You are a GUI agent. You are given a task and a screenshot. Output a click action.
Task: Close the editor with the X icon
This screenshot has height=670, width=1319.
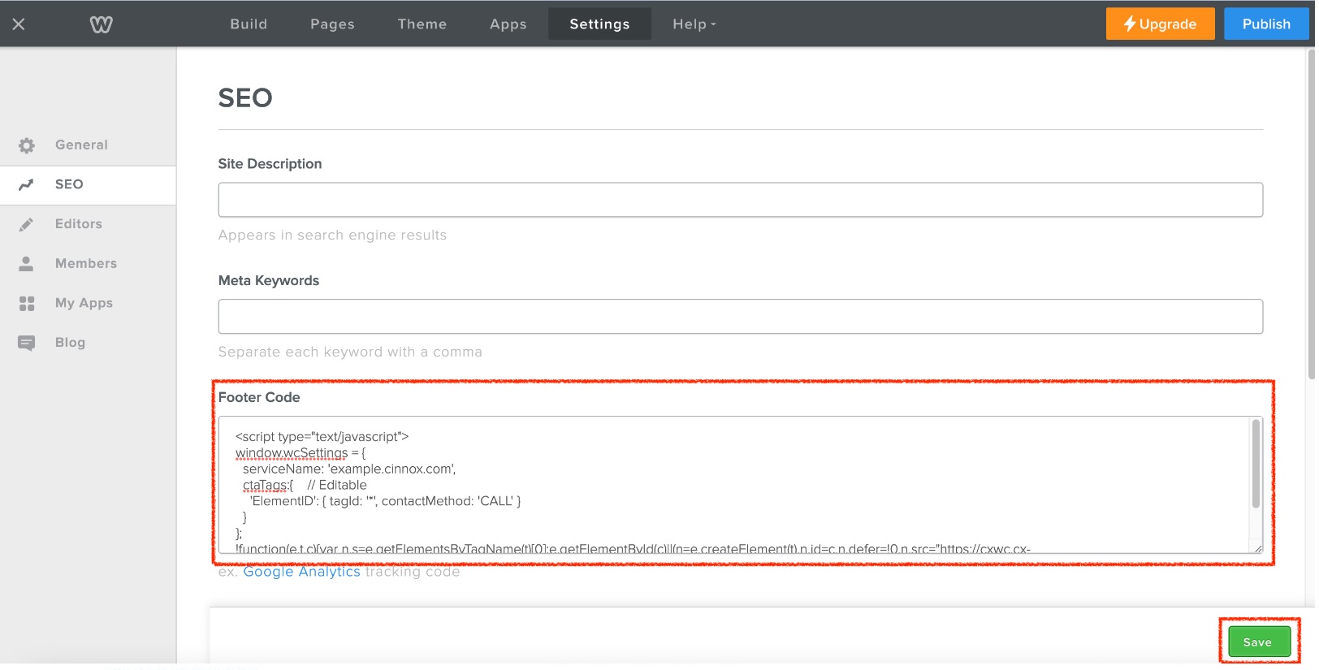coord(19,24)
